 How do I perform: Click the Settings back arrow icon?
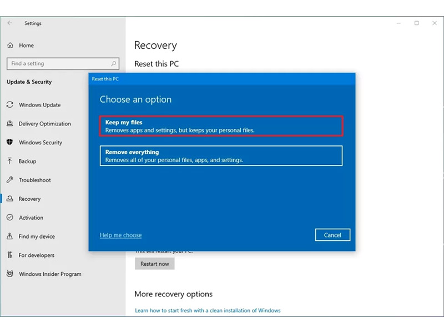10,23
